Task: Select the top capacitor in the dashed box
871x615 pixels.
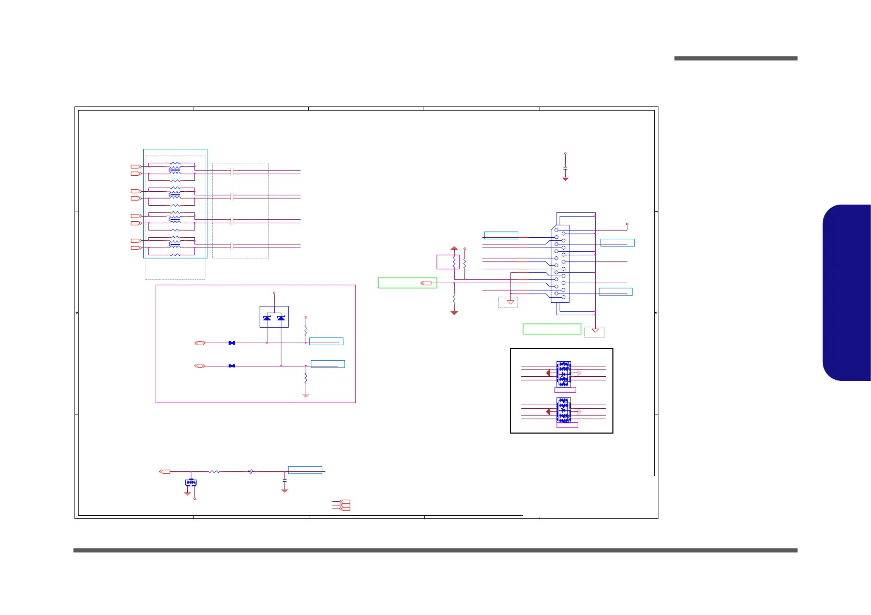Action: click(232, 172)
